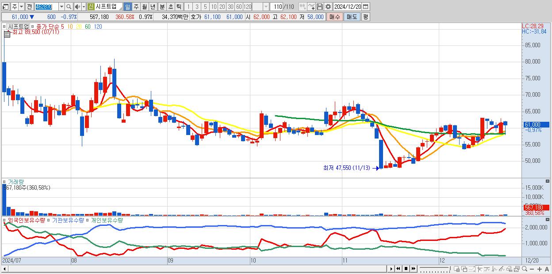Click the eraser tool in the bottom toolbar
This screenshot has height=274, width=552.
point(509,269)
